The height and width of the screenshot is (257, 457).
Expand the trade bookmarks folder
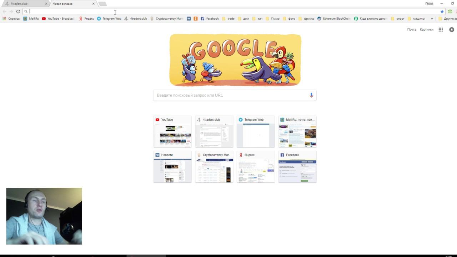228,19
